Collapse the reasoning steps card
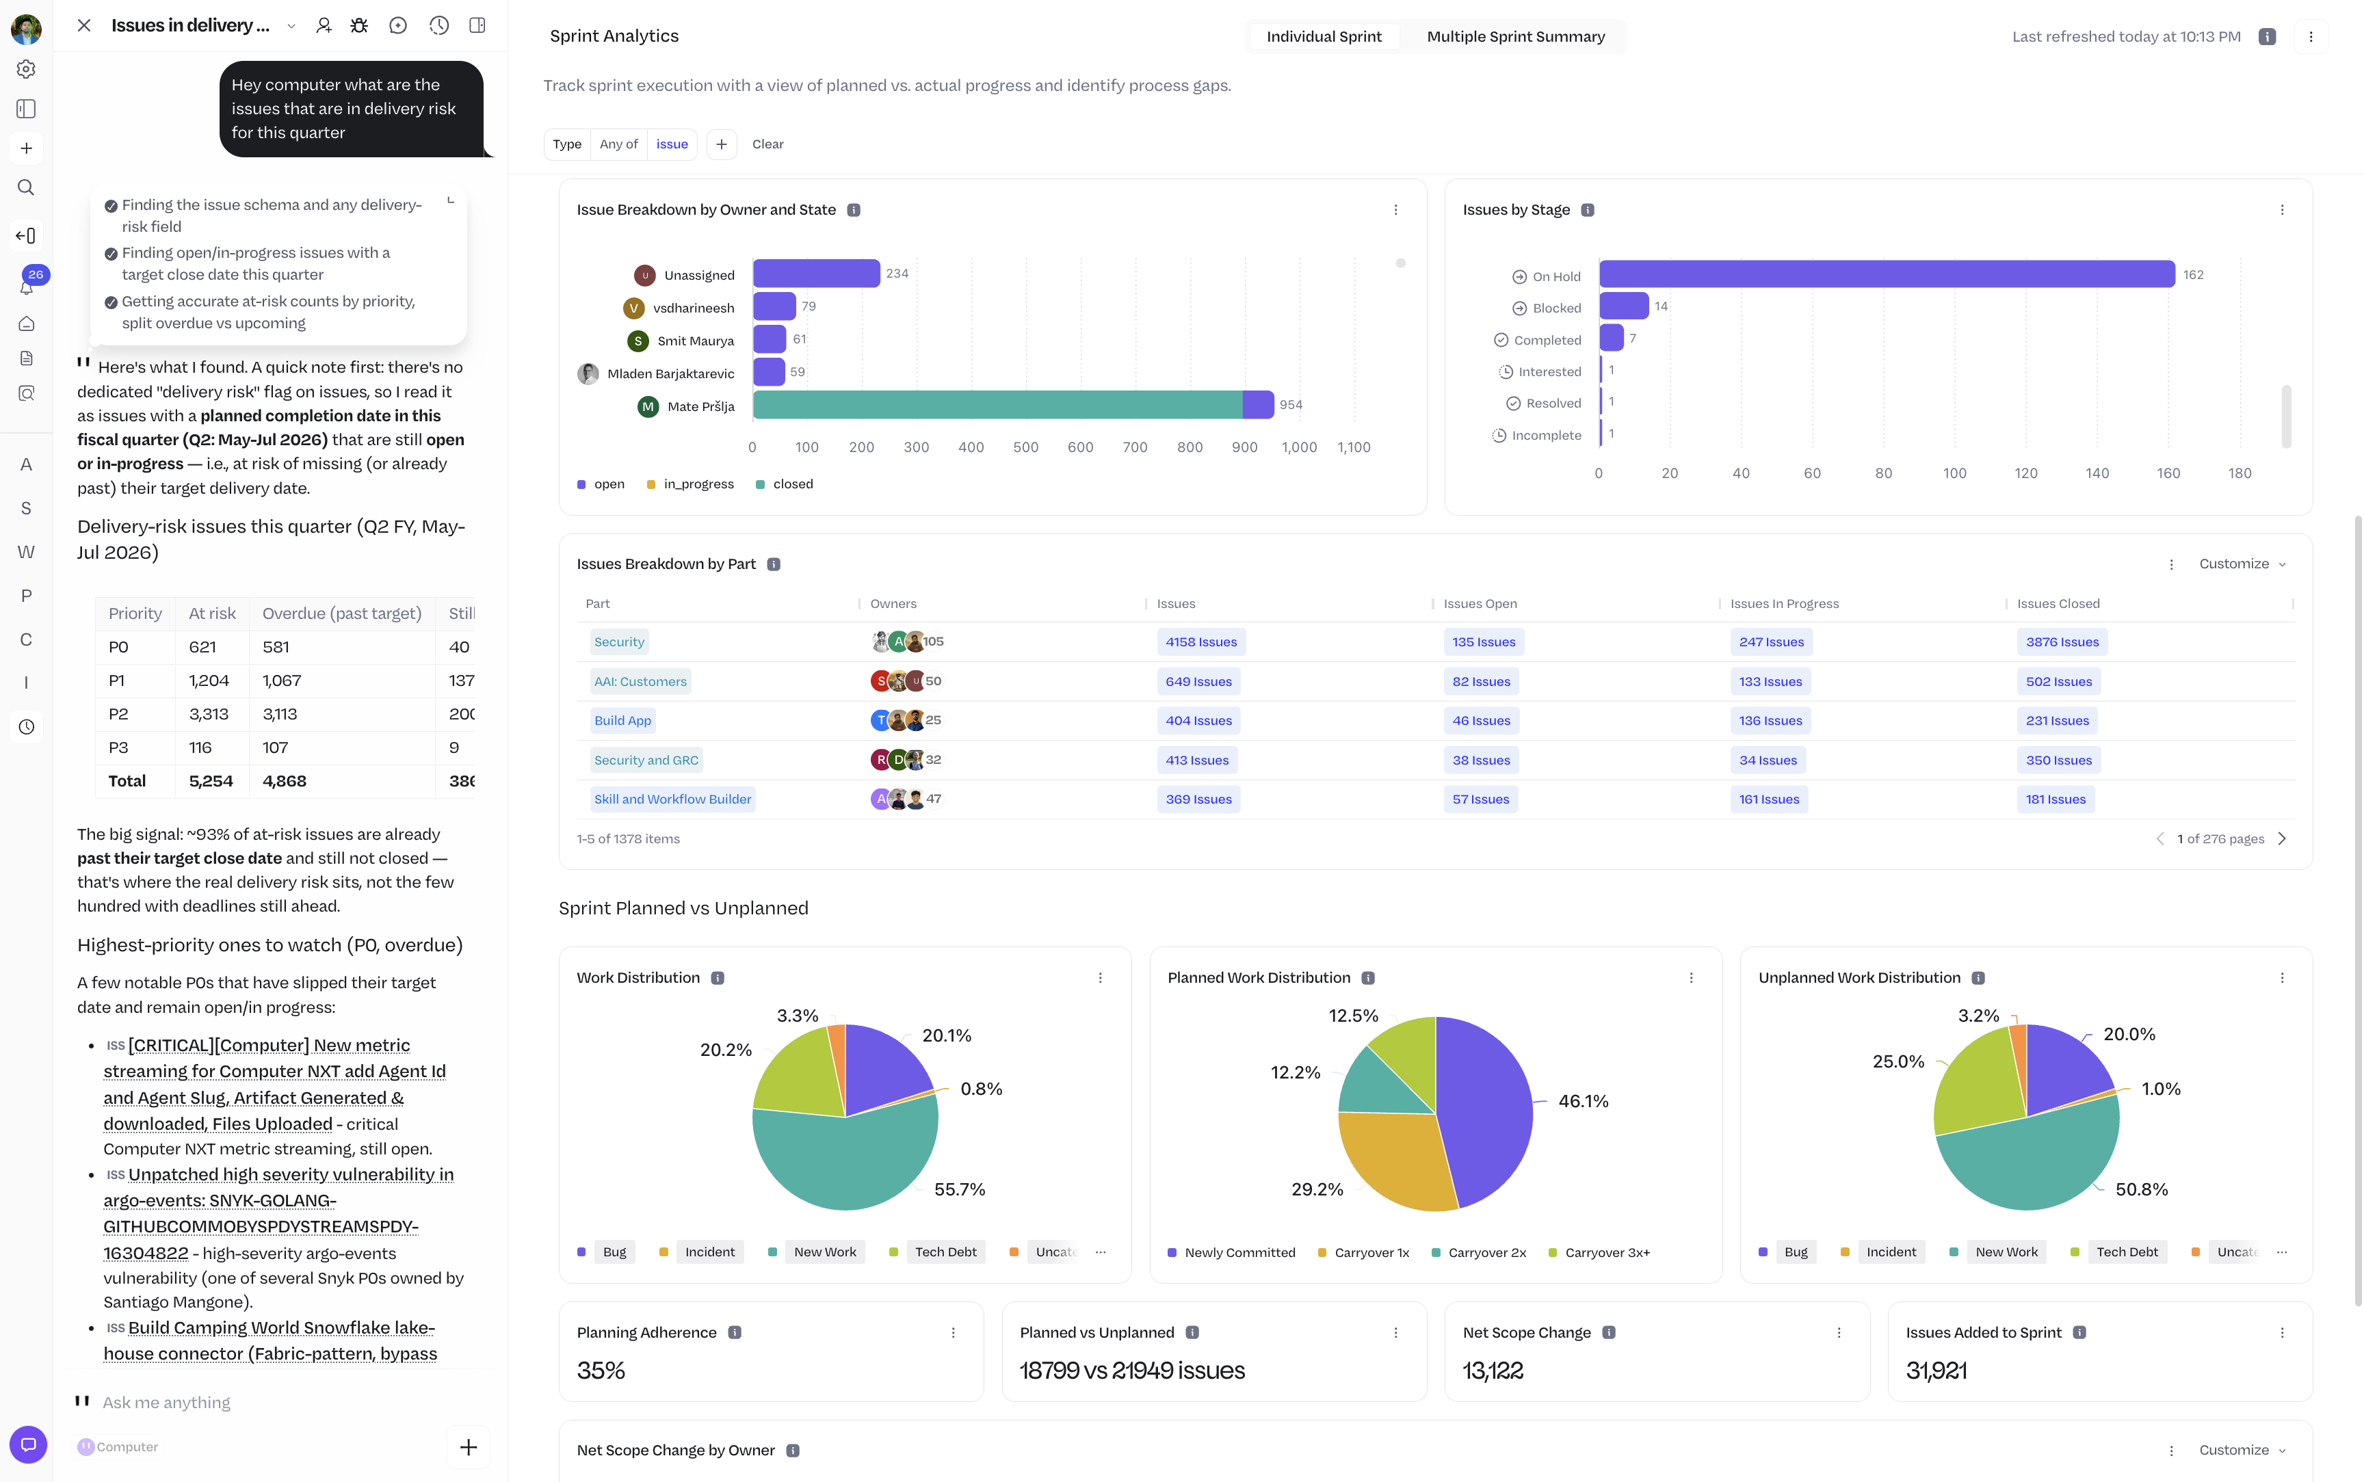The width and height of the screenshot is (2364, 1482). click(451, 200)
